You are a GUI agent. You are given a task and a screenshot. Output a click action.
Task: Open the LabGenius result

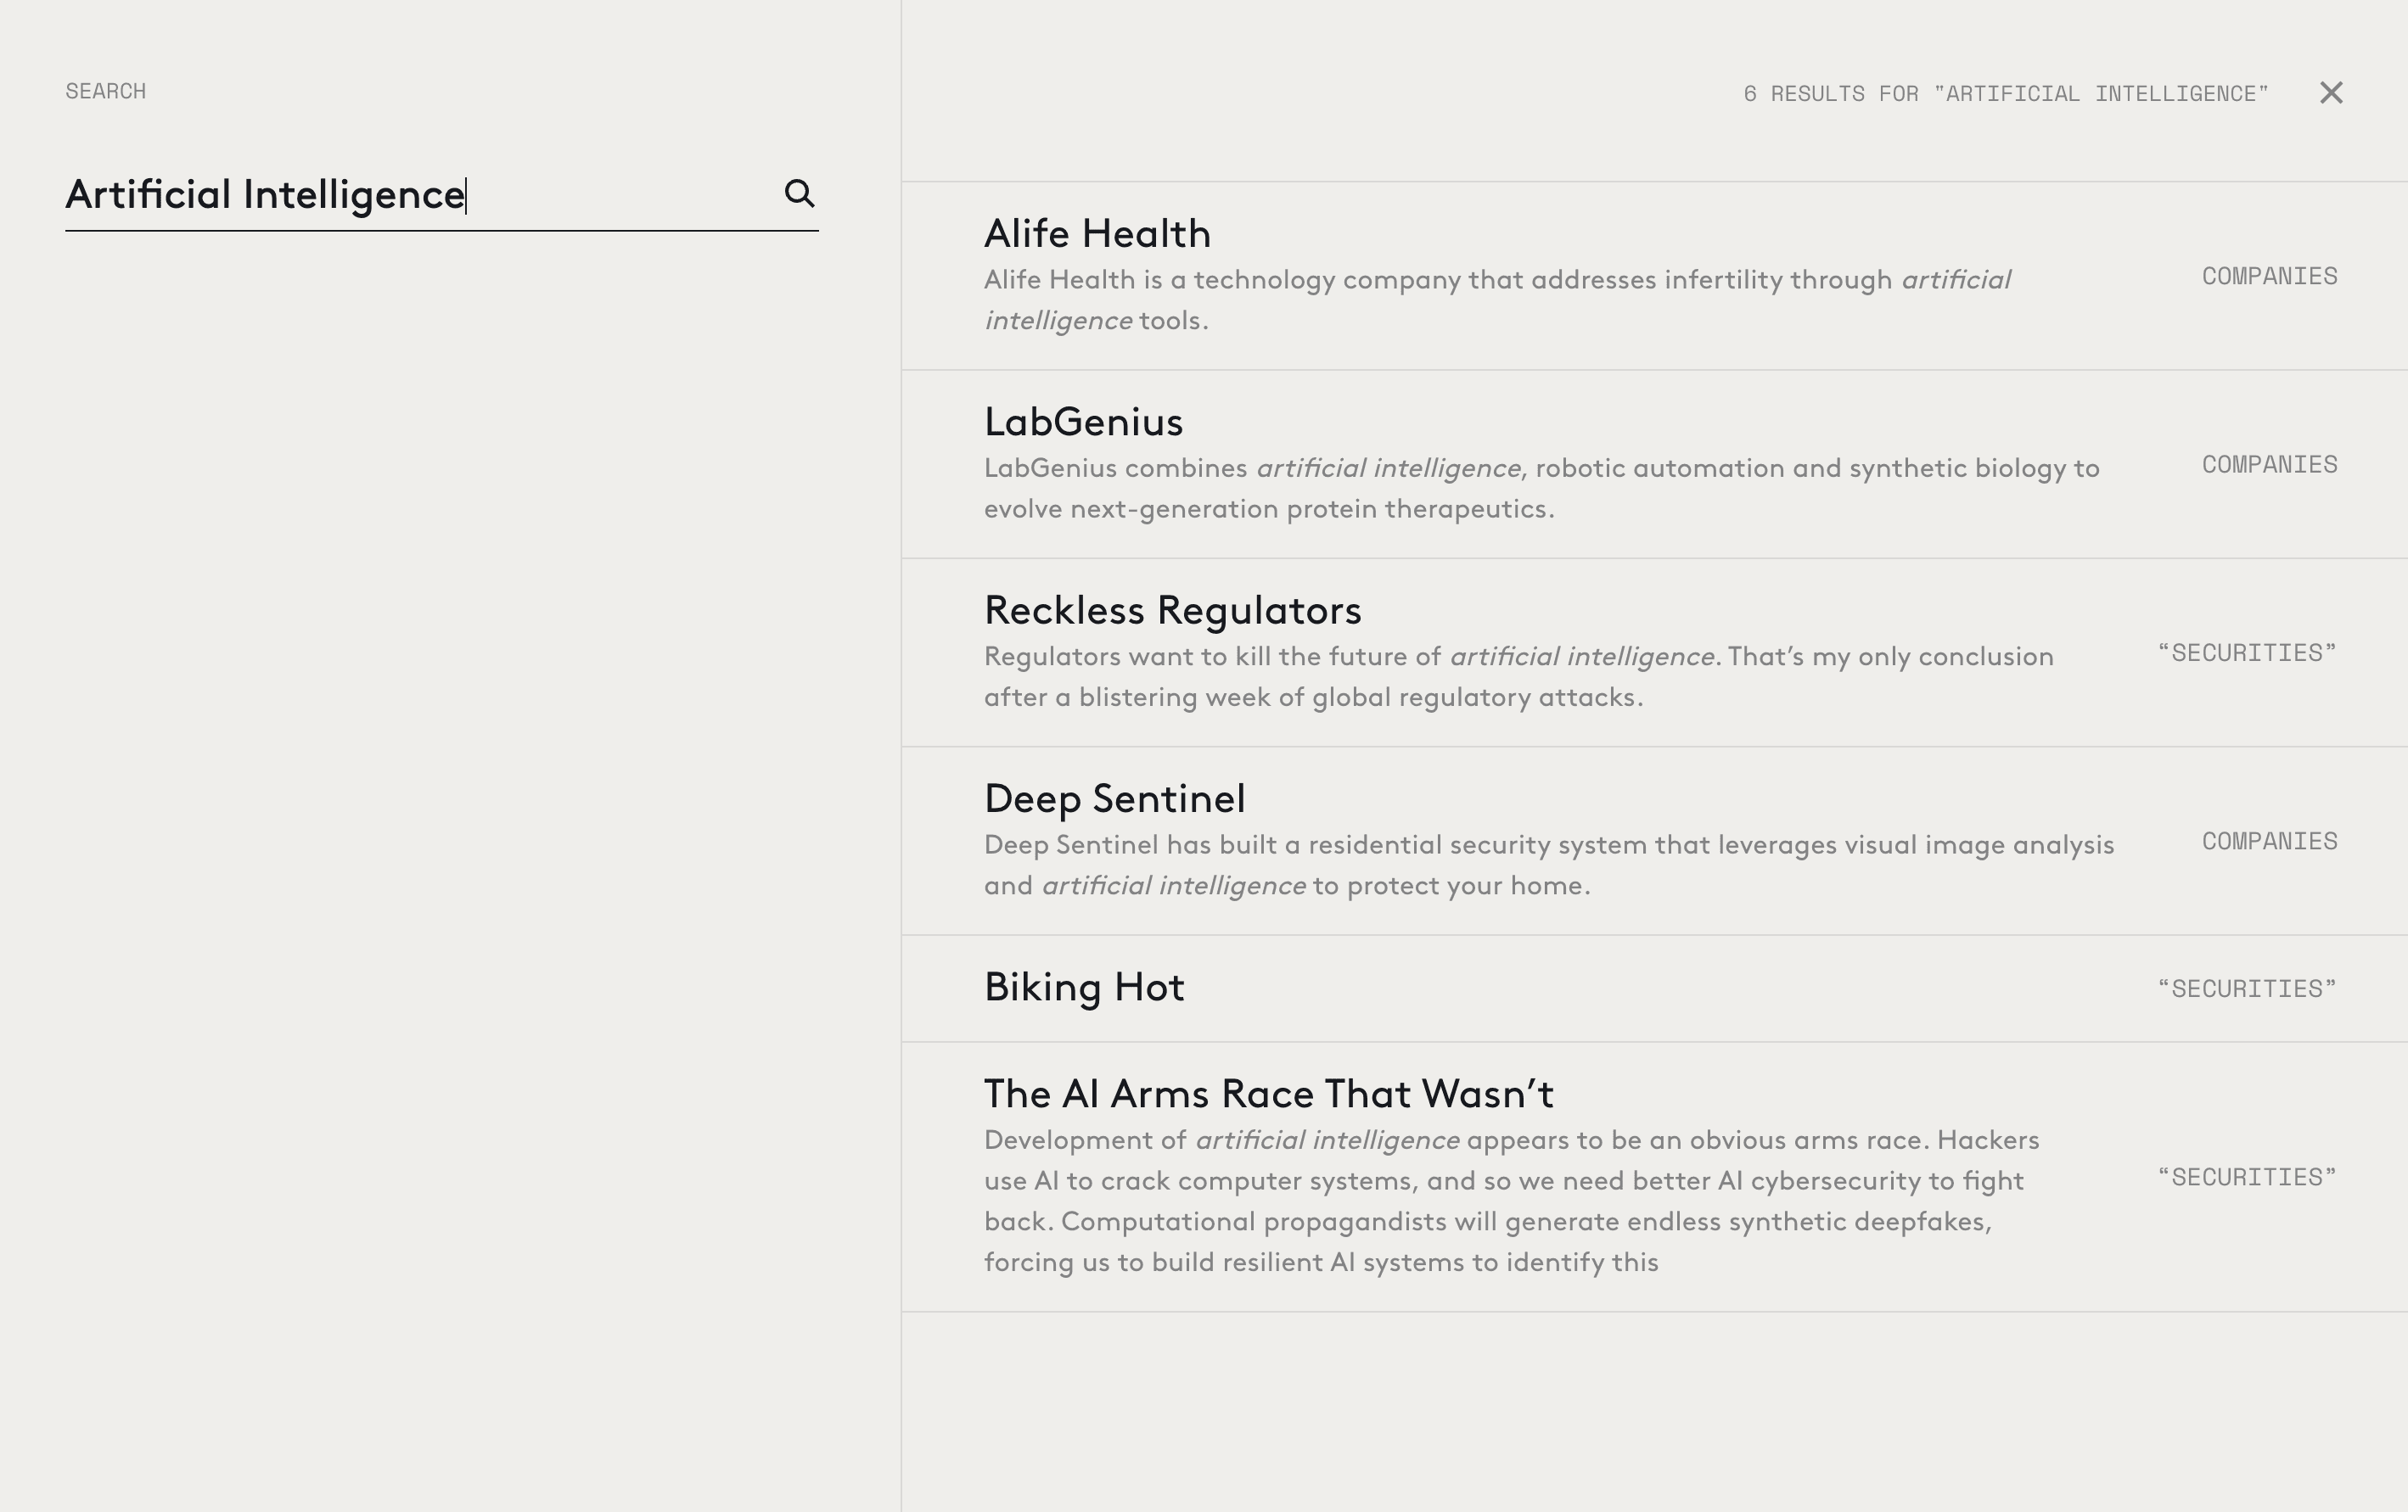point(1083,422)
